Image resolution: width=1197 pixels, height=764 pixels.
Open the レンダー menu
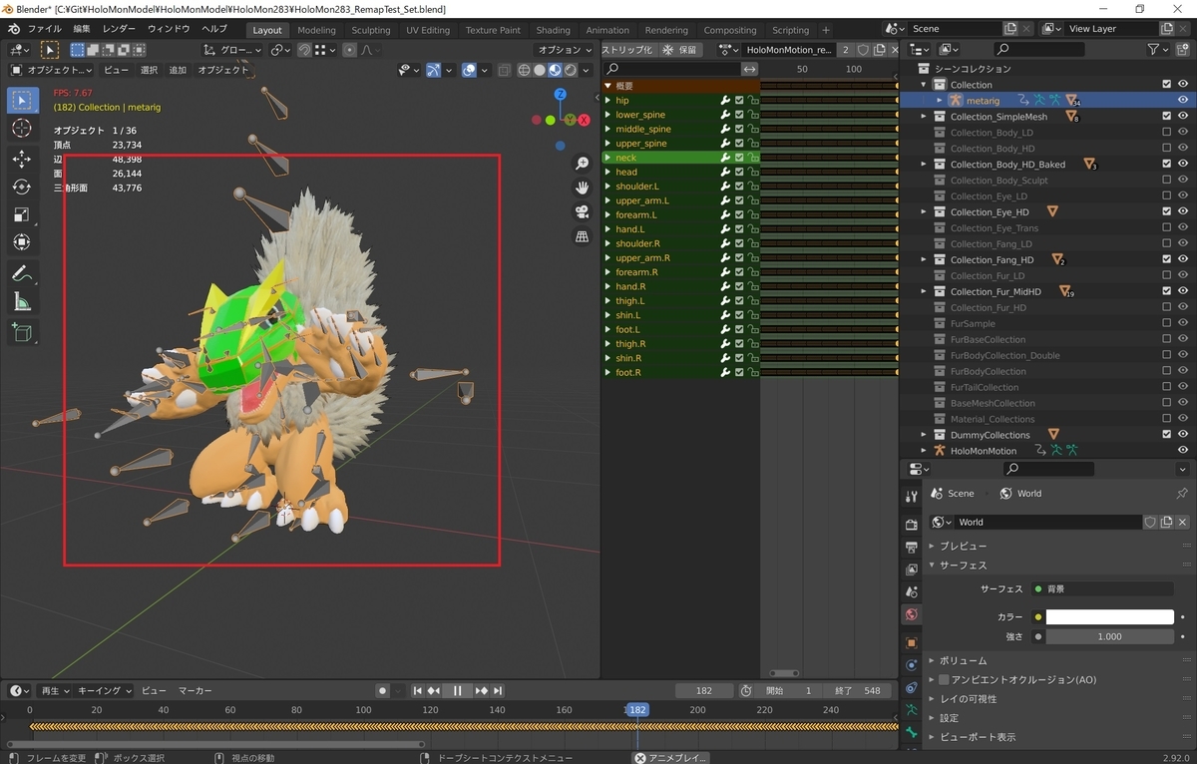[x=119, y=30]
